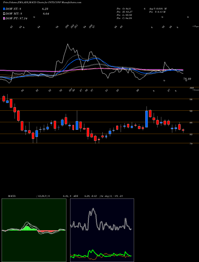Click the 83 price axis label
This screenshot has height=262, width=199.
(x=191, y=134)
